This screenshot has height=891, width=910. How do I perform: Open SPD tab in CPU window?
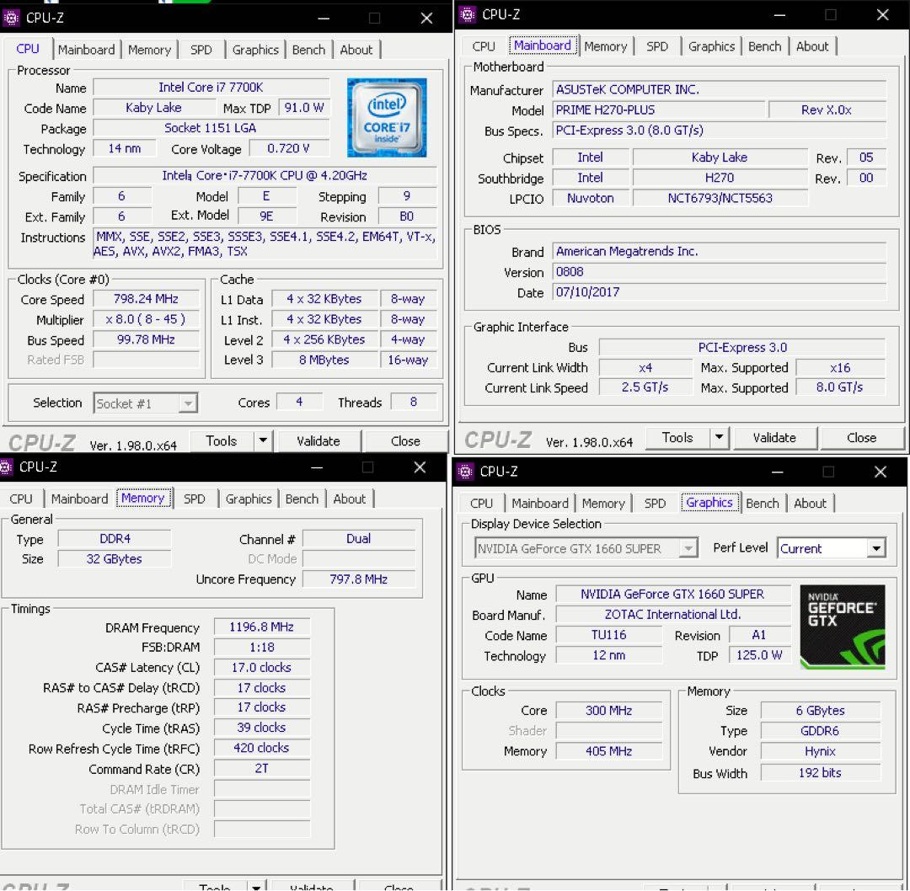tap(201, 50)
